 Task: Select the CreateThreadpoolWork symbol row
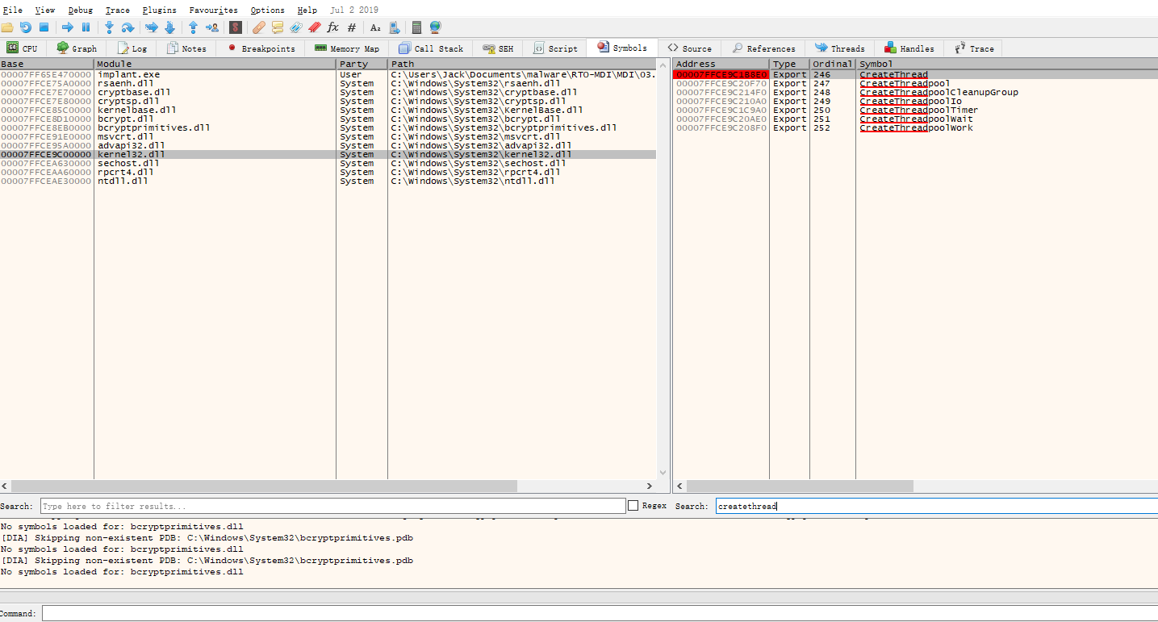(916, 128)
